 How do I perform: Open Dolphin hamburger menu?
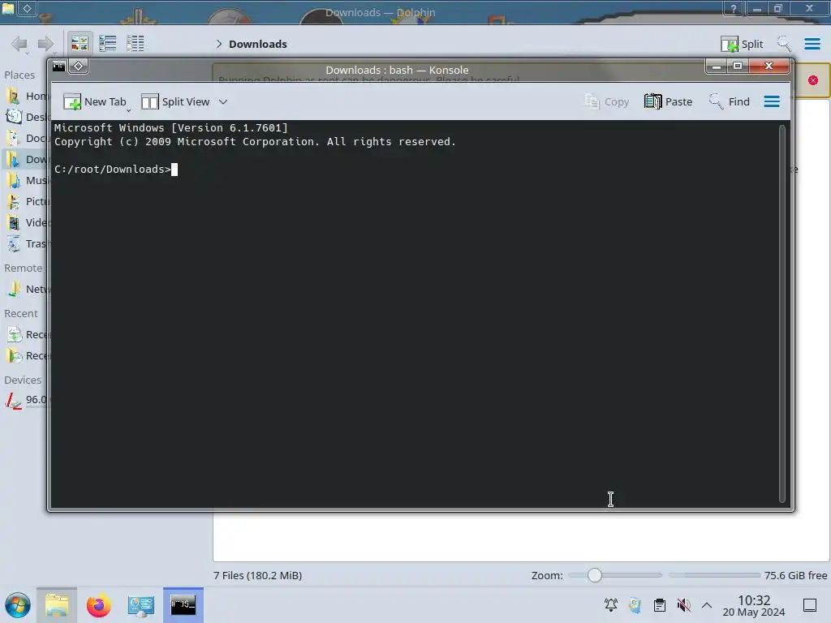click(812, 44)
